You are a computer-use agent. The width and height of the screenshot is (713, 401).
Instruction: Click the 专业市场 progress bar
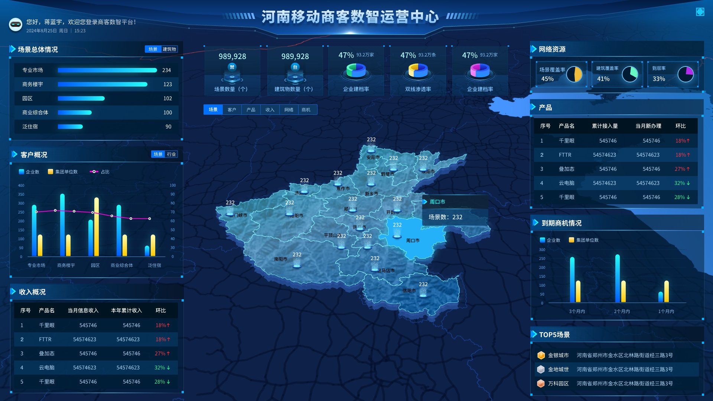click(x=107, y=70)
